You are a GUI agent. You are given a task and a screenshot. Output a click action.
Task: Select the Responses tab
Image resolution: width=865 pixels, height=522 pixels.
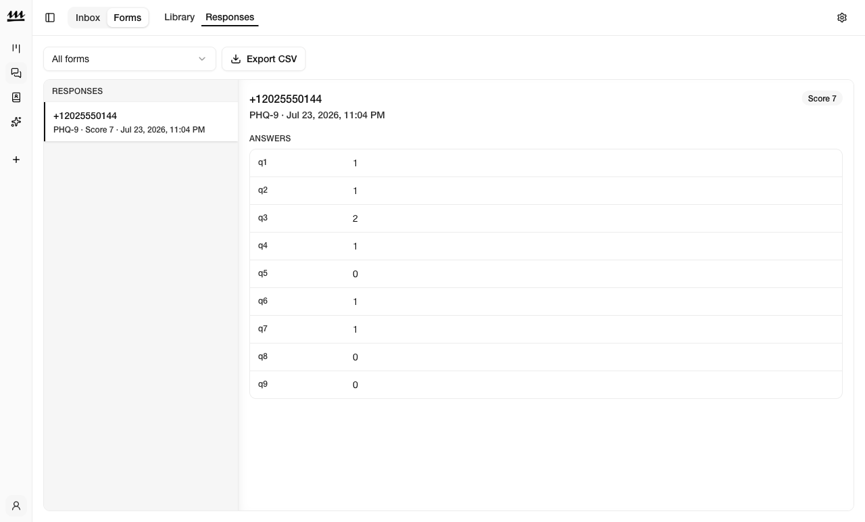click(x=230, y=17)
